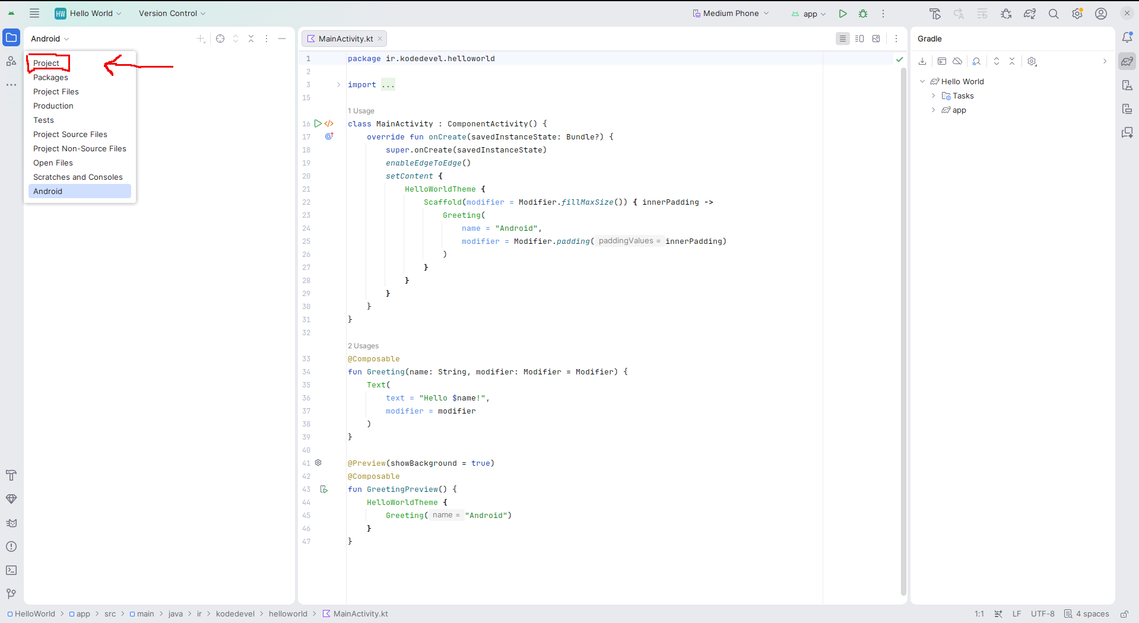Open the Logcat tool window icon
The width and height of the screenshot is (1139, 623).
pos(11,523)
